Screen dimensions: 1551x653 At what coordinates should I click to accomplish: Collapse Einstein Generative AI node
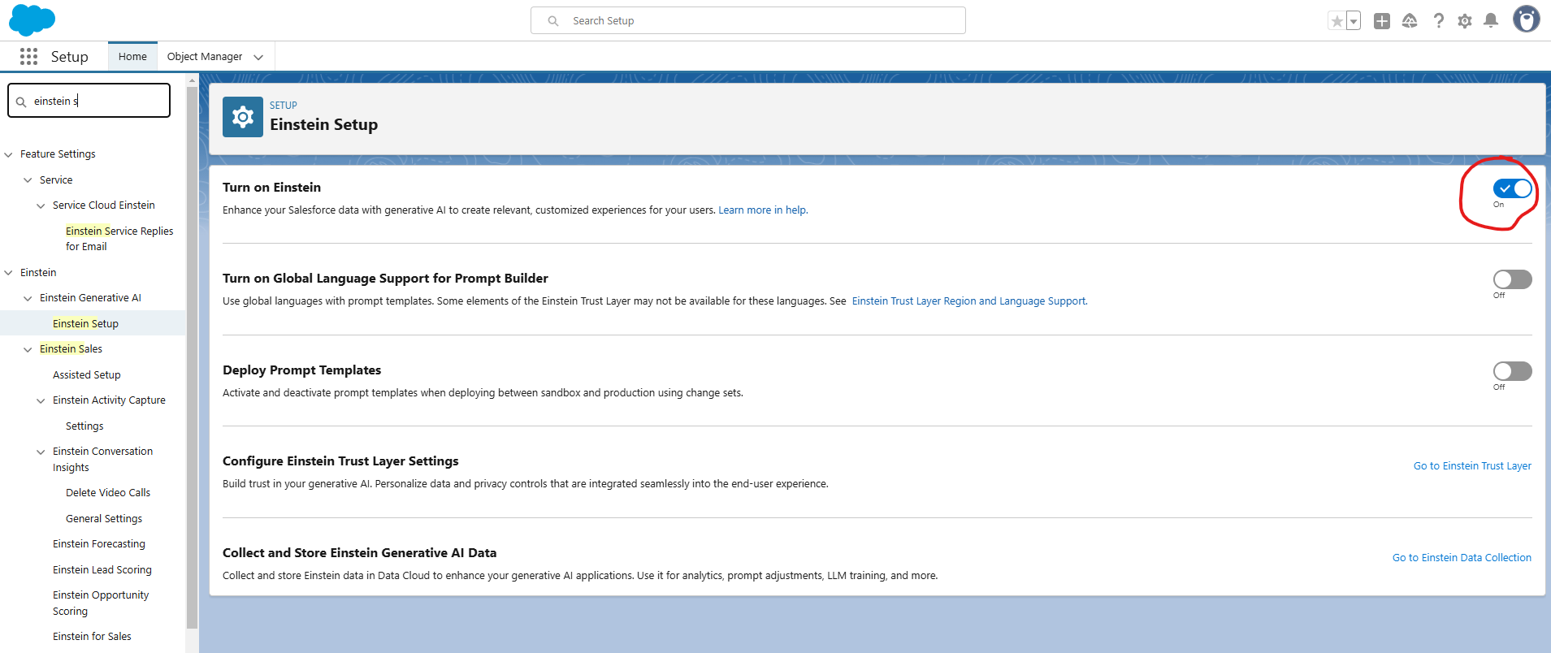point(28,298)
